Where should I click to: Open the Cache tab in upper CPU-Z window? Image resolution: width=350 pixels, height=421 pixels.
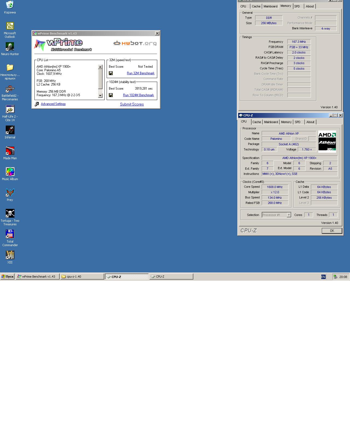click(x=256, y=6)
